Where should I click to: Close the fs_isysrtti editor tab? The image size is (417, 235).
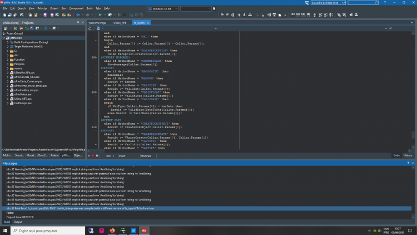(148, 23)
